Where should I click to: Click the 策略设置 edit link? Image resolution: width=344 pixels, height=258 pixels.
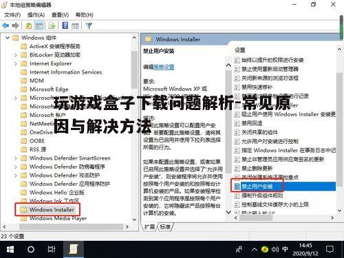[164, 67]
